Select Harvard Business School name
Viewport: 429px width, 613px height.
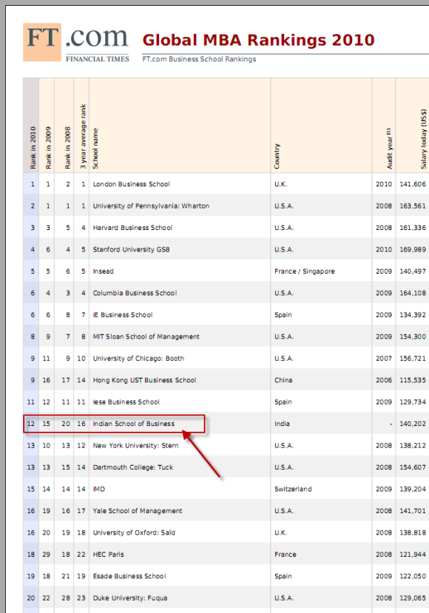132,228
